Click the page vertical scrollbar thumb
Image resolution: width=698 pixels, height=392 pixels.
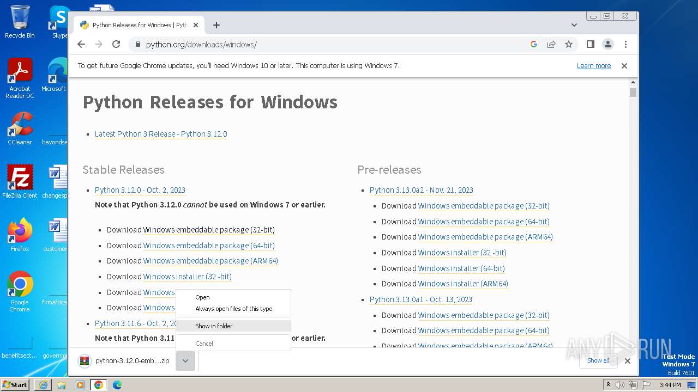633,93
